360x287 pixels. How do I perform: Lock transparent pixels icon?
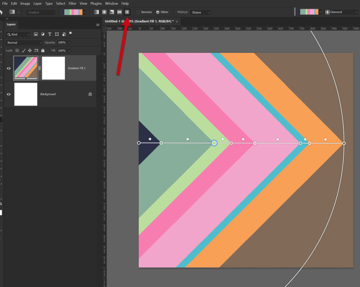pyautogui.click(x=17, y=50)
